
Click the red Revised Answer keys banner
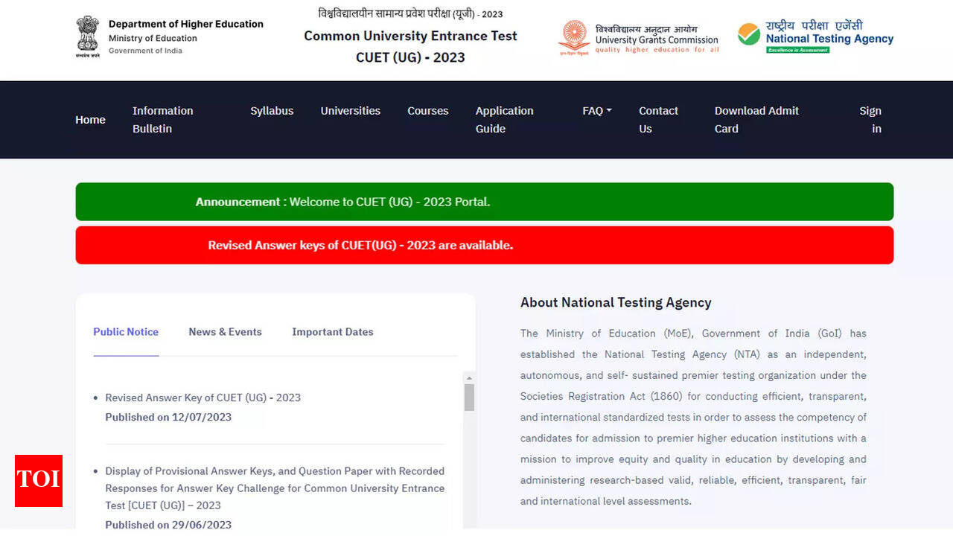(484, 245)
